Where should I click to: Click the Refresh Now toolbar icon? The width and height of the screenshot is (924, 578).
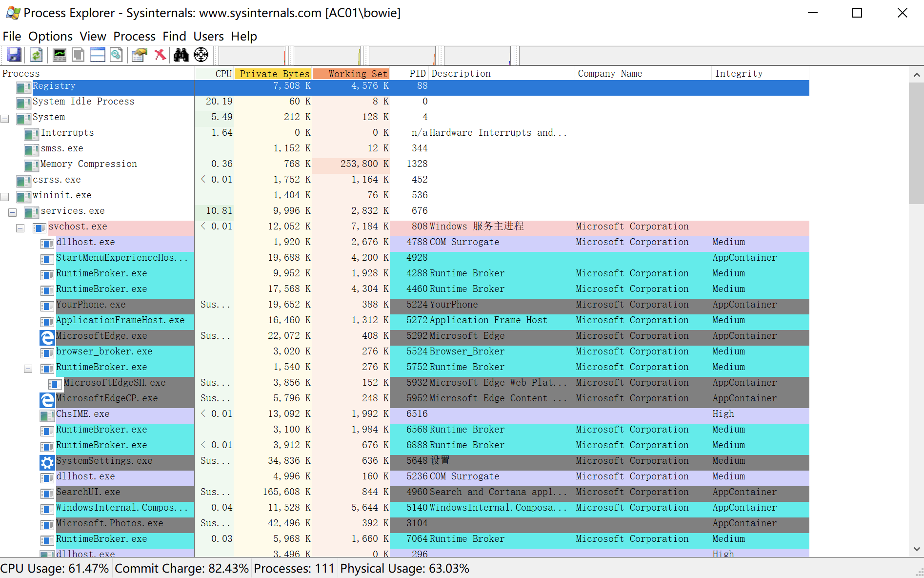(x=36, y=55)
